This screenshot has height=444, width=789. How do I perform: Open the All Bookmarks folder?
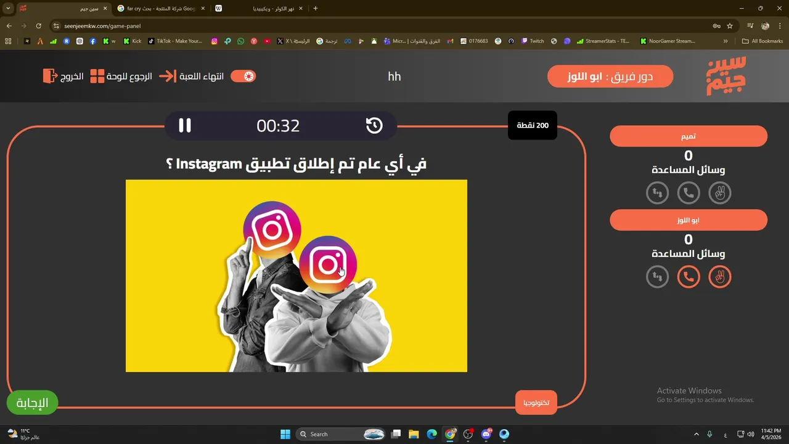click(x=762, y=41)
